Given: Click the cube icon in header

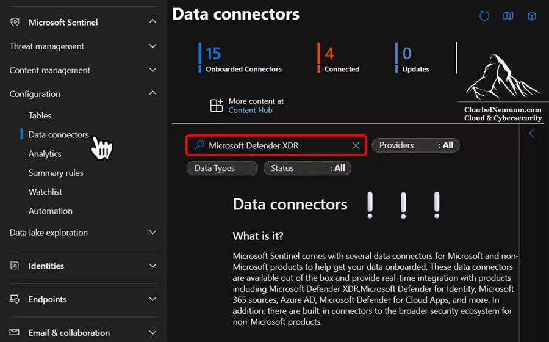Looking at the screenshot, I should pyautogui.click(x=532, y=16).
